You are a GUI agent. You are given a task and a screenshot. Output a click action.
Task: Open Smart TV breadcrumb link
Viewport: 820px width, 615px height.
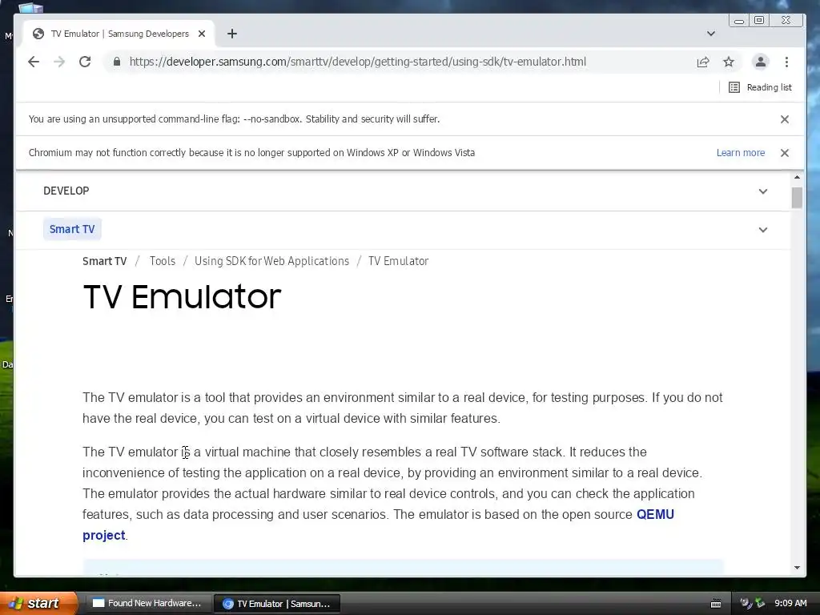click(x=105, y=261)
